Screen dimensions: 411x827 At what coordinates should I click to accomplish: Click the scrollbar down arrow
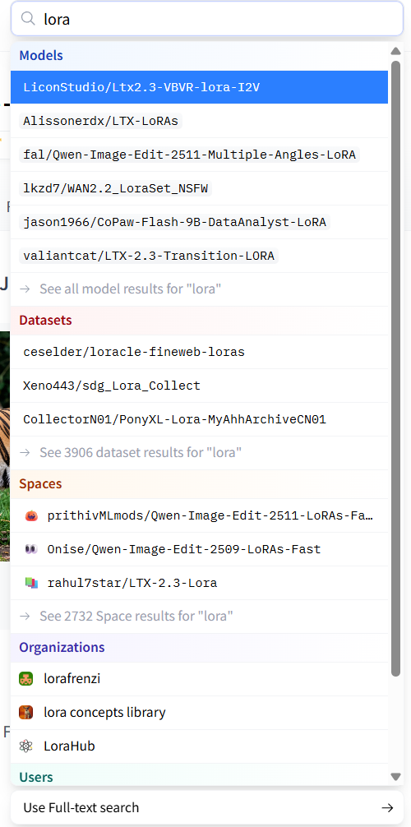click(x=395, y=776)
